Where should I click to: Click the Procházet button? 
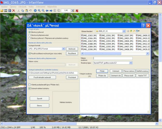[x=72, y=77]
